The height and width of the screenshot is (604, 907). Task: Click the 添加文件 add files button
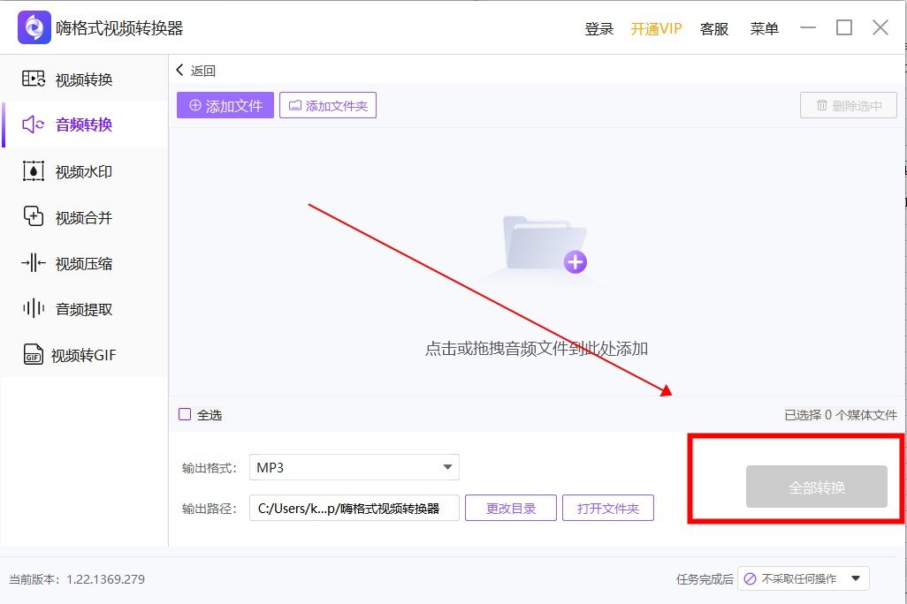225,104
